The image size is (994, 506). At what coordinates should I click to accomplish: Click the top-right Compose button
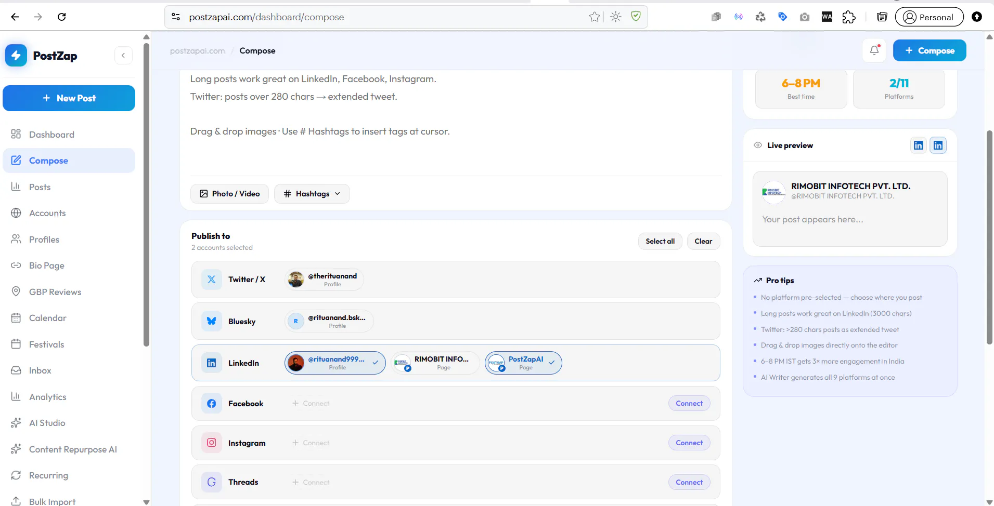click(x=930, y=50)
